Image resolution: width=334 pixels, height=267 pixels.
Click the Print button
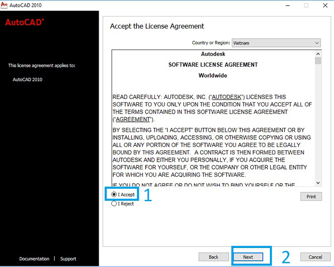pos(311,197)
